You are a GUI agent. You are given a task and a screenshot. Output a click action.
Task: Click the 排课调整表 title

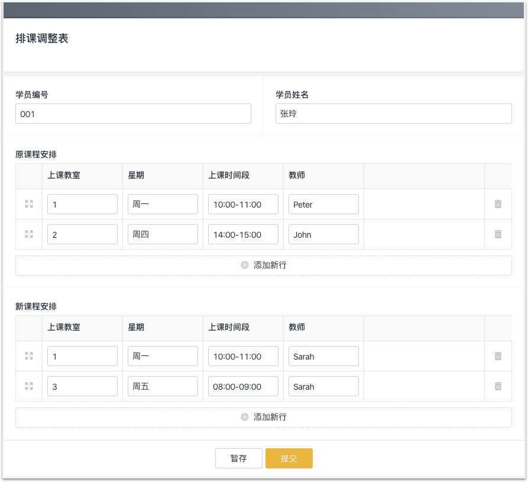(42, 38)
